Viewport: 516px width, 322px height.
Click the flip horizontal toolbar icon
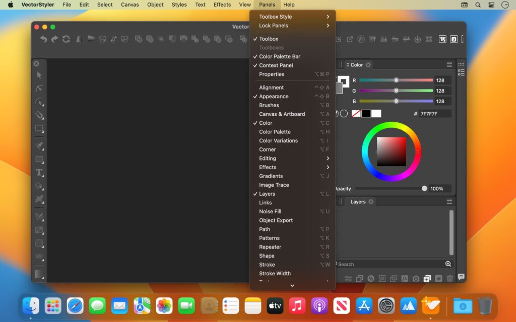click(x=80, y=39)
